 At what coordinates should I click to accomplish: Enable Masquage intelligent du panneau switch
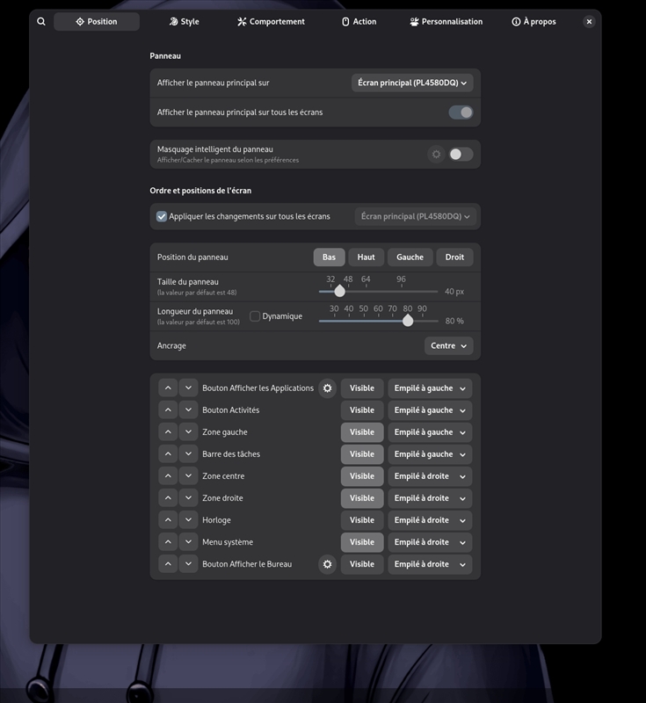point(461,155)
